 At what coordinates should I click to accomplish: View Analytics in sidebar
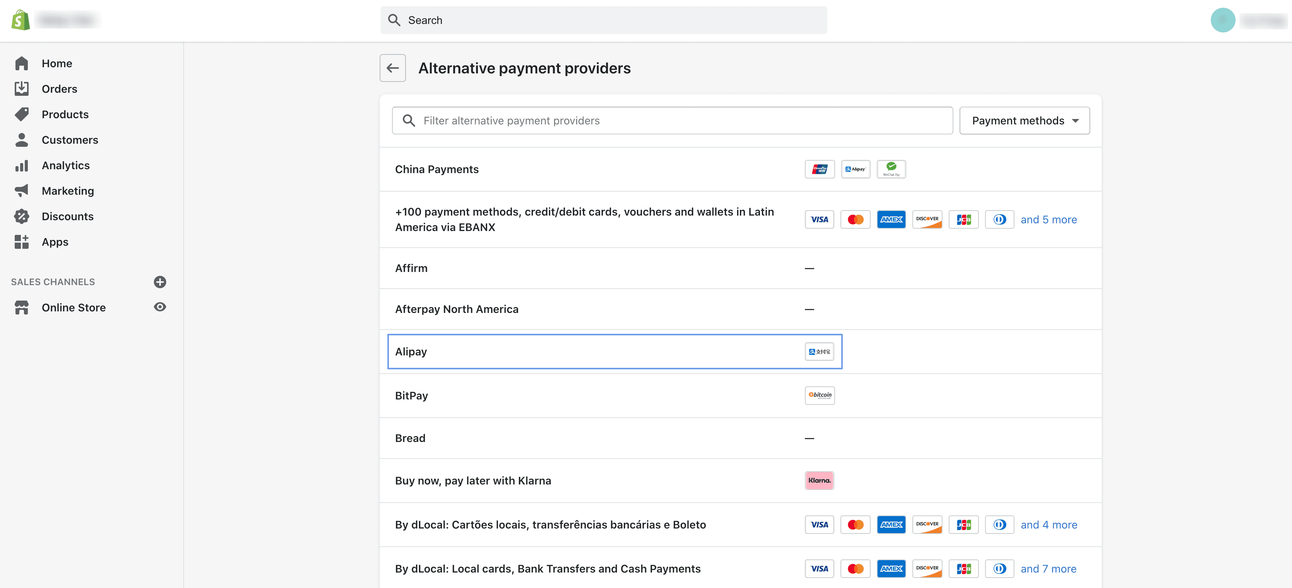(65, 166)
